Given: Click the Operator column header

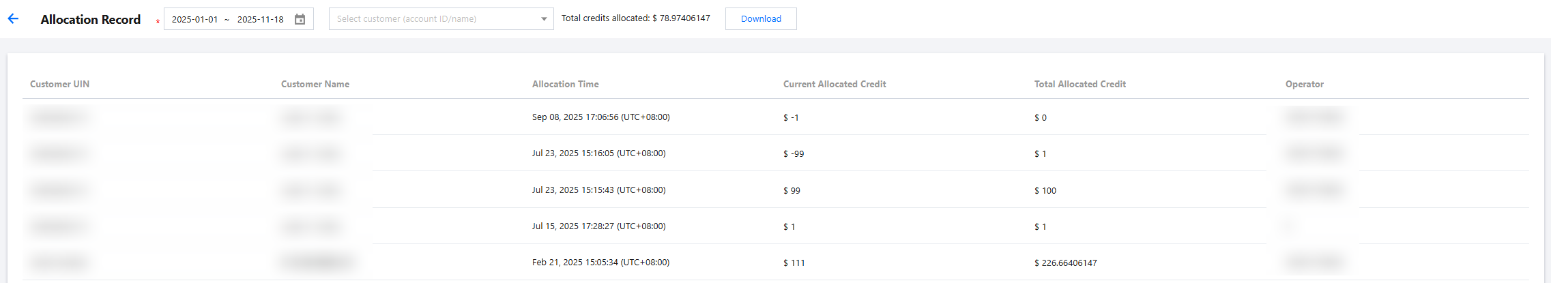Looking at the screenshot, I should point(1304,84).
